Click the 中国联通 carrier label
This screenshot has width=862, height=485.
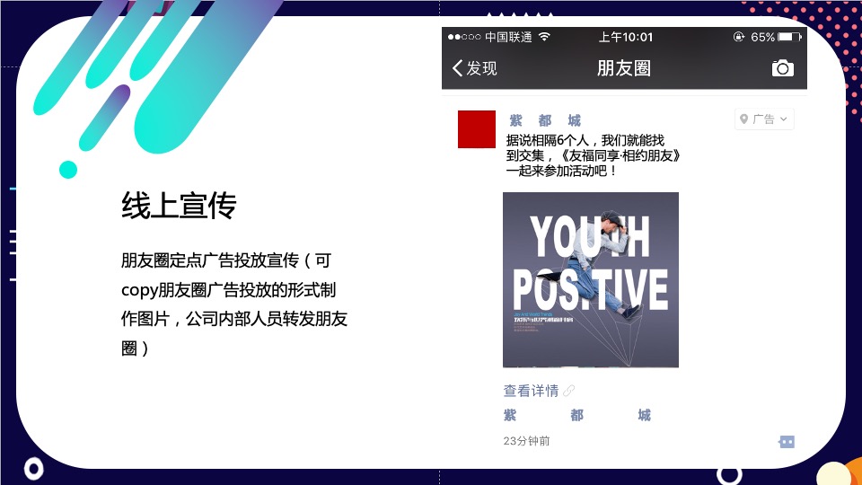coord(508,37)
